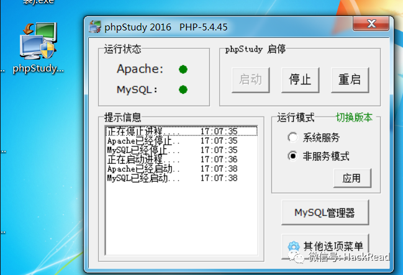Stop services with the 停止 button
The height and width of the screenshot is (275, 403).
point(300,80)
